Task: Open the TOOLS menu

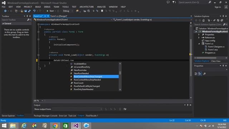Action: point(65,7)
